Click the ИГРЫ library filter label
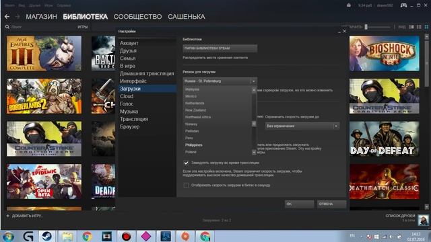Image resolution: width=431 pixels, height=242 pixels. (x=82, y=27)
